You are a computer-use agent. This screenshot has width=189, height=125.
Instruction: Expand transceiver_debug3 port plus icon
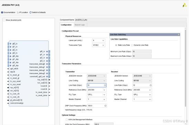coord(47,73)
